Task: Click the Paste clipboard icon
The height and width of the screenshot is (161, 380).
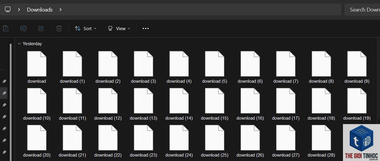Action: coord(6,28)
